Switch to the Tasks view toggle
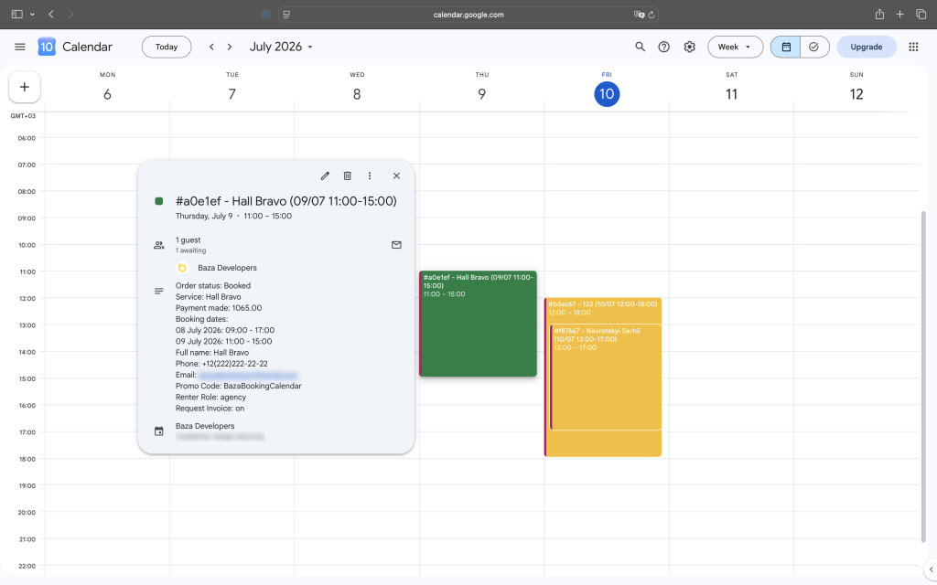Viewport: 937px width, 585px height. pyautogui.click(x=813, y=47)
